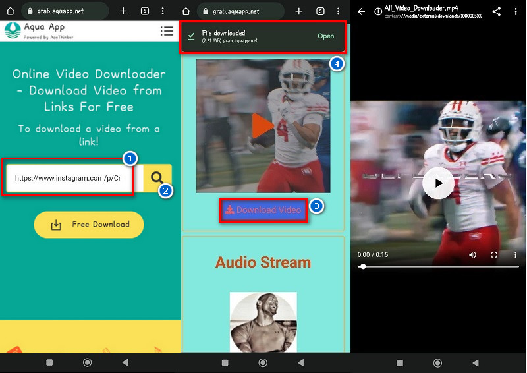The image size is (527, 373).
Task: Click the orange play icon on video preview
Action: pyautogui.click(x=262, y=127)
